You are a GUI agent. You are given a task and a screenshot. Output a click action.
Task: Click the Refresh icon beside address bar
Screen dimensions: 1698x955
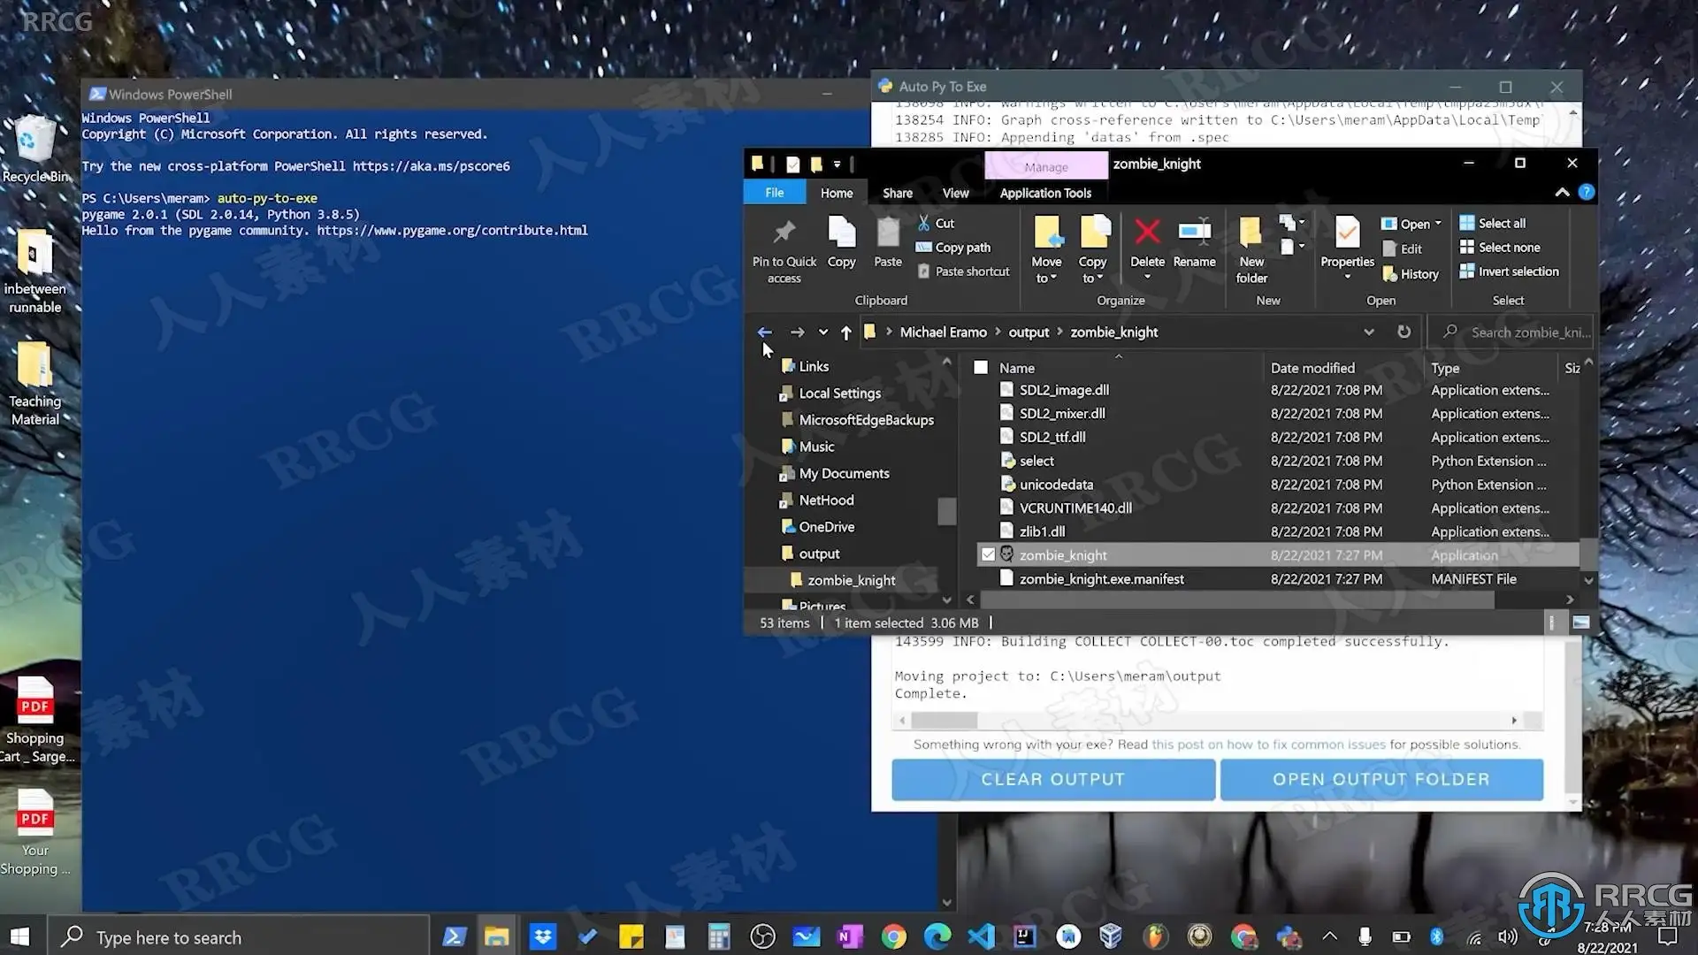pos(1404,332)
